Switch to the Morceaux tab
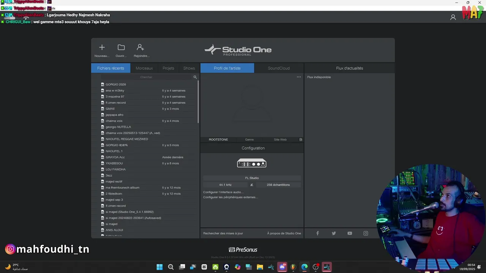The width and height of the screenshot is (486, 273). click(x=144, y=68)
